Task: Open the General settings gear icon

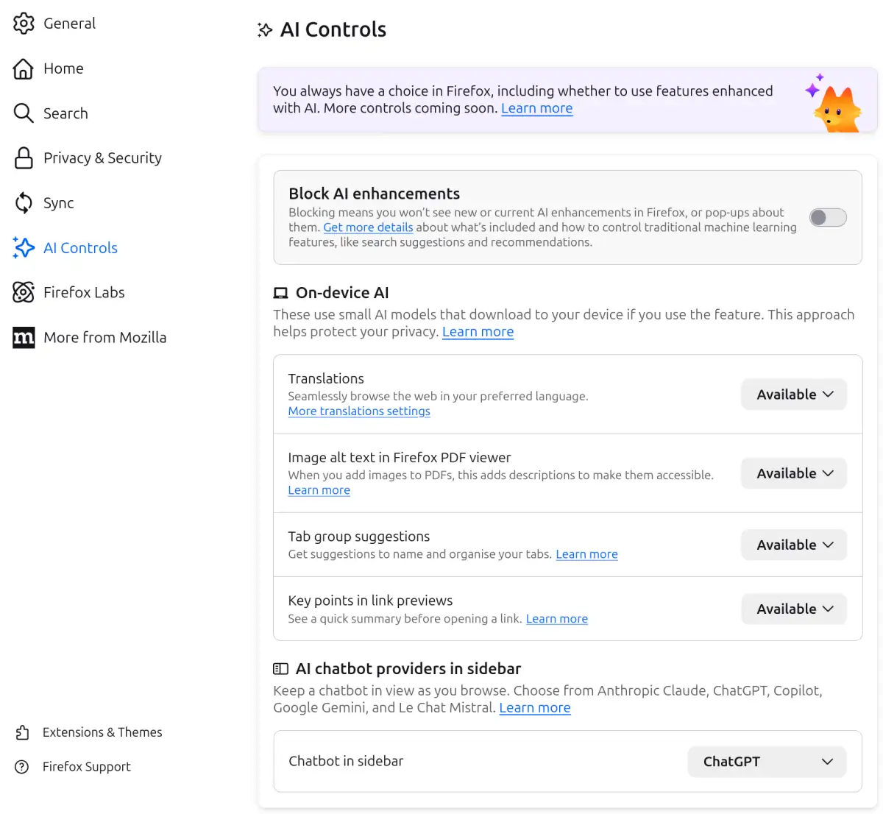Action: pyautogui.click(x=24, y=23)
